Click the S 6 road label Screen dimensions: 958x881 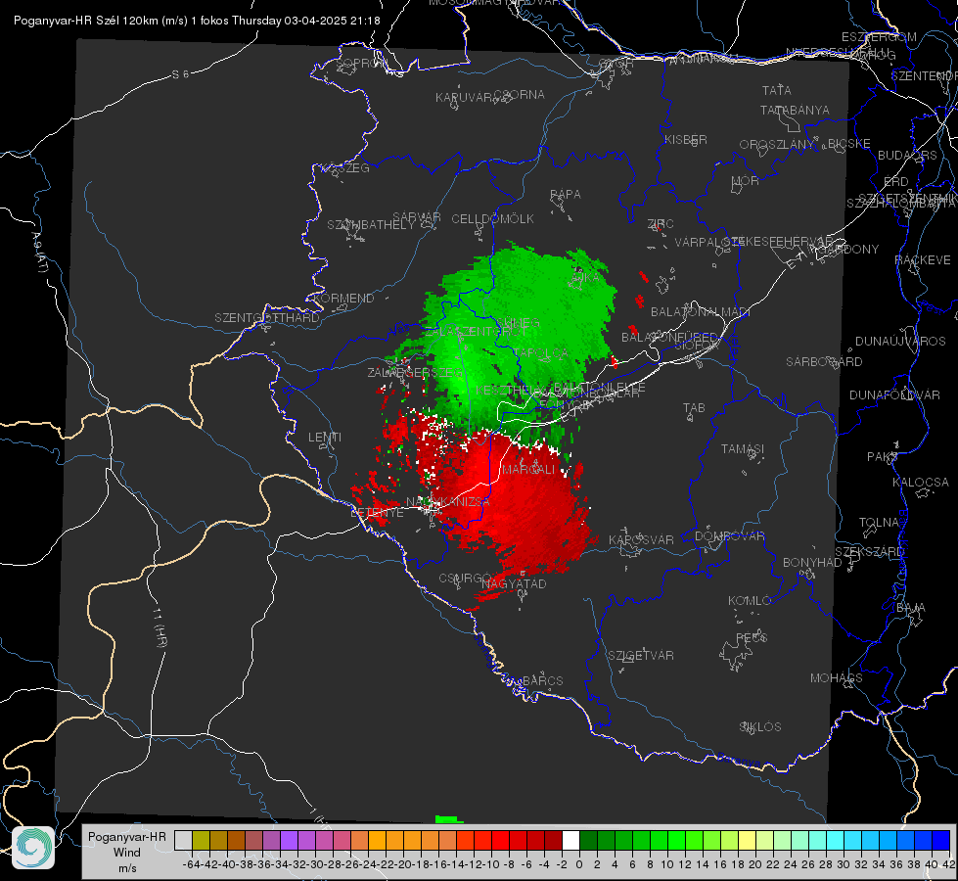pos(180,74)
